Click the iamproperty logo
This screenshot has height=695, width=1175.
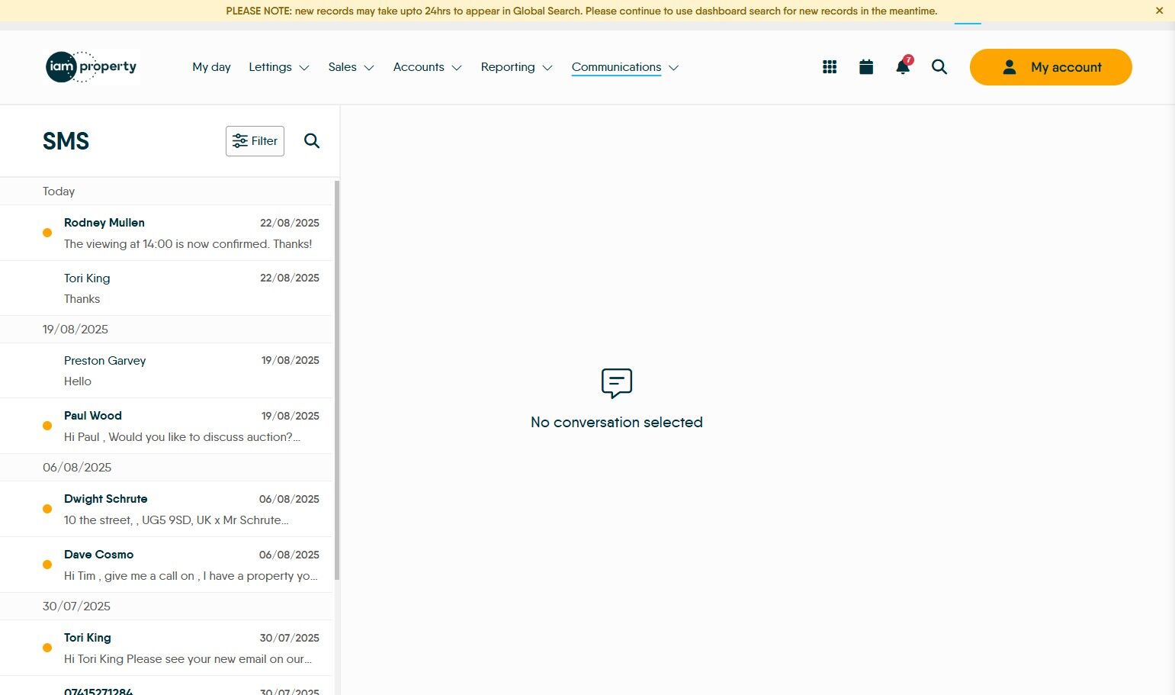91,66
